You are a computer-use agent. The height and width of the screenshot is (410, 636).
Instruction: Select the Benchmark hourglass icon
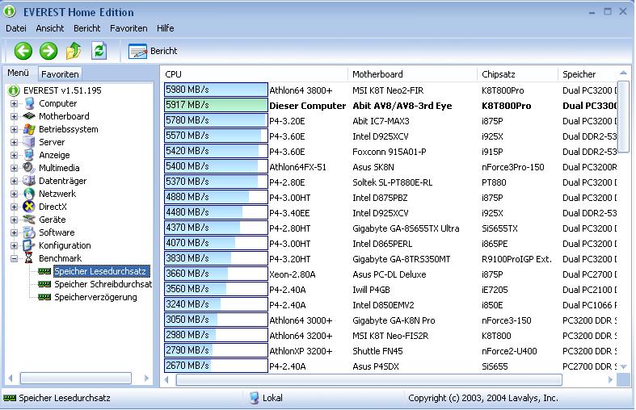tap(29, 258)
